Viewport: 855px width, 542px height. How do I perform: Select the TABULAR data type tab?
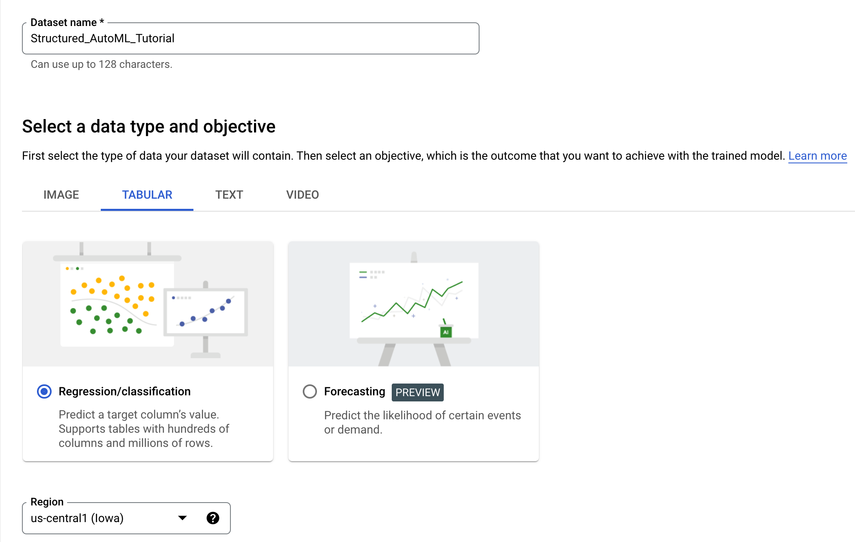[x=147, y=195]
